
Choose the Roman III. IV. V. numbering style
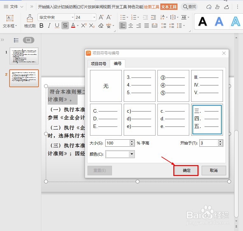207,86
